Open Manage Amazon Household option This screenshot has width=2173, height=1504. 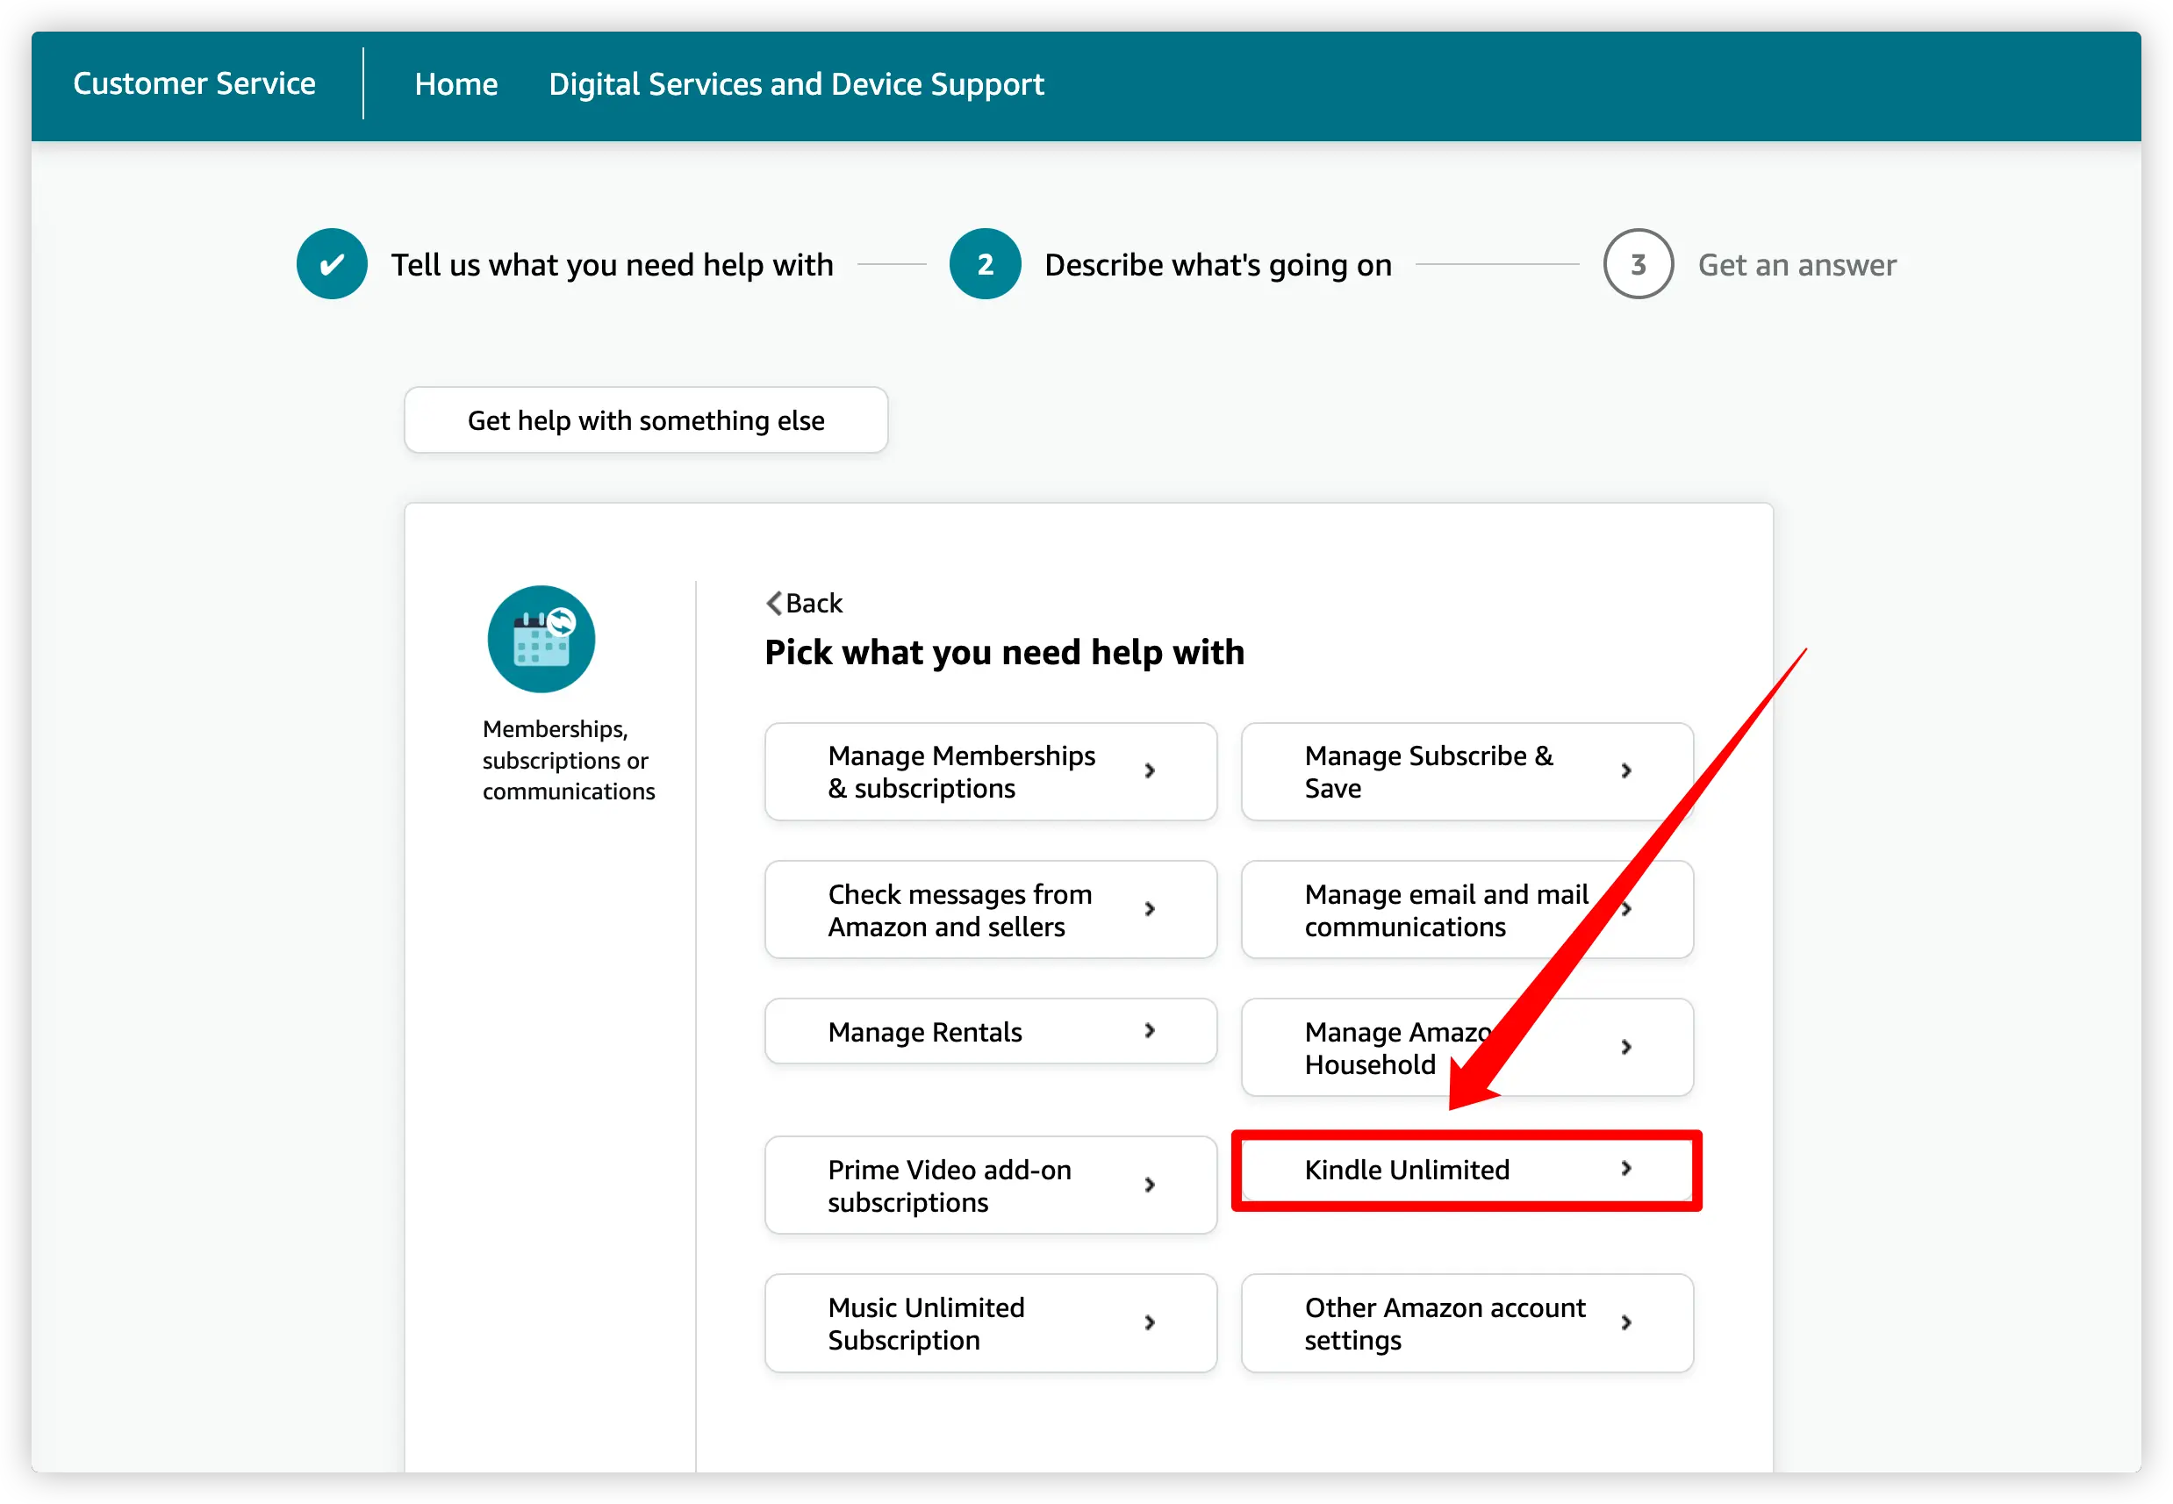1467,1047
